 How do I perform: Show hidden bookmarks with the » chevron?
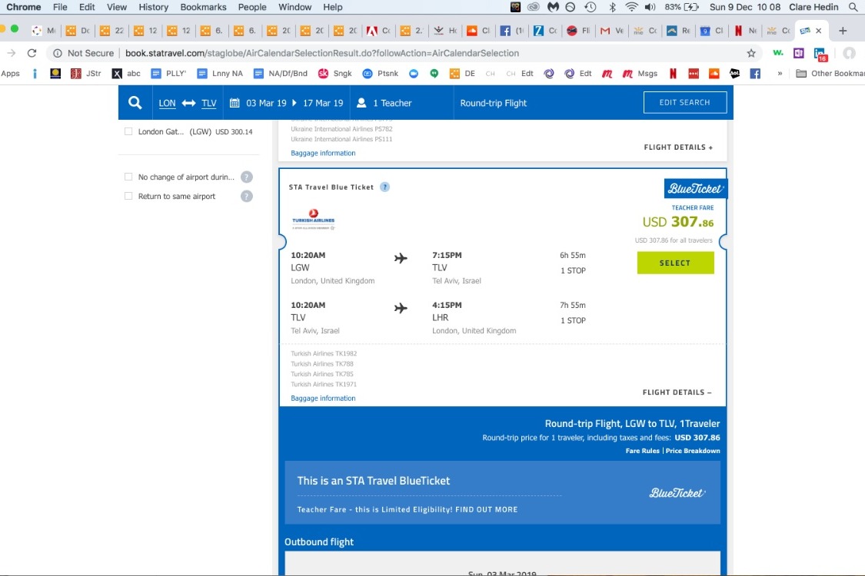coord(780,73)
